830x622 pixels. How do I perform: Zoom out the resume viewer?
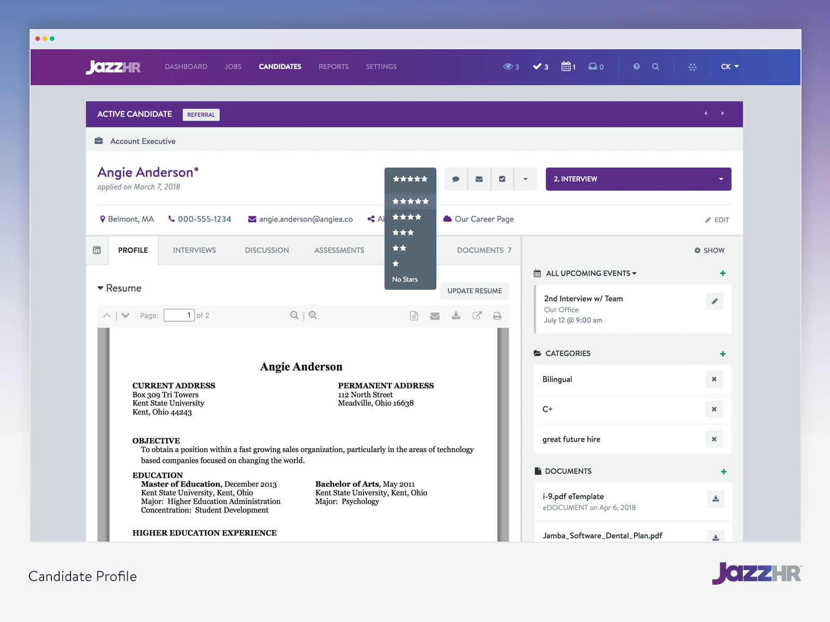[x=294, y=315]
